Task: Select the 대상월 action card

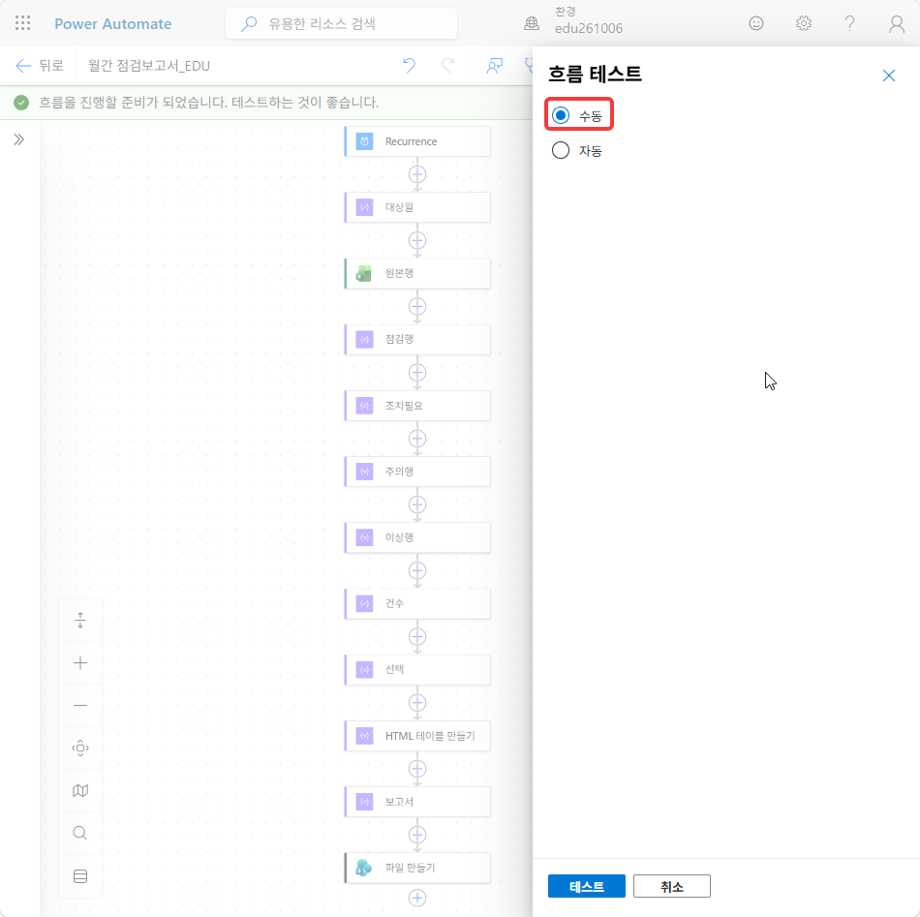Action: (417, 207)
